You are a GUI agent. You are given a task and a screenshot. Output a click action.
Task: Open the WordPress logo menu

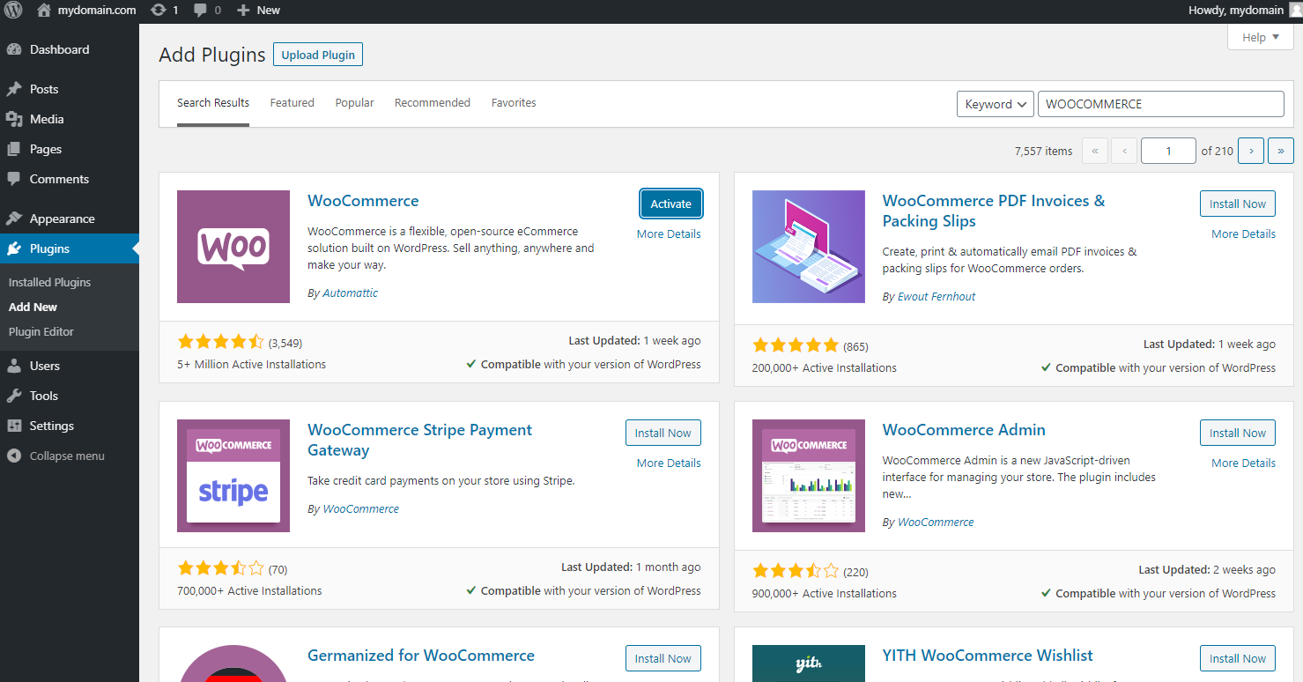point(13,11)
